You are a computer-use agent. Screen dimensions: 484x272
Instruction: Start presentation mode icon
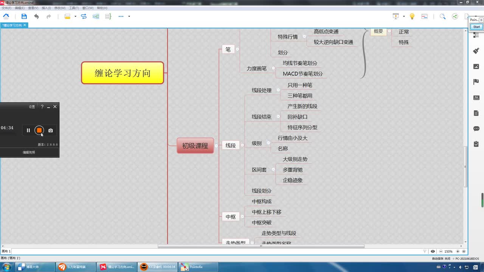[x=396, y=16]
